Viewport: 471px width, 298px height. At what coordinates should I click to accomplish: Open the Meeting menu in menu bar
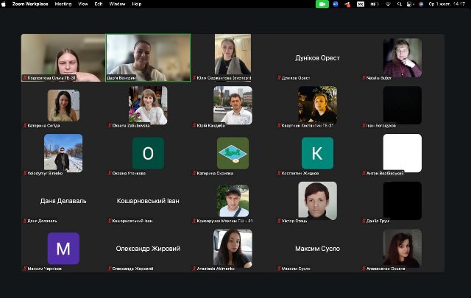(63, 4)
